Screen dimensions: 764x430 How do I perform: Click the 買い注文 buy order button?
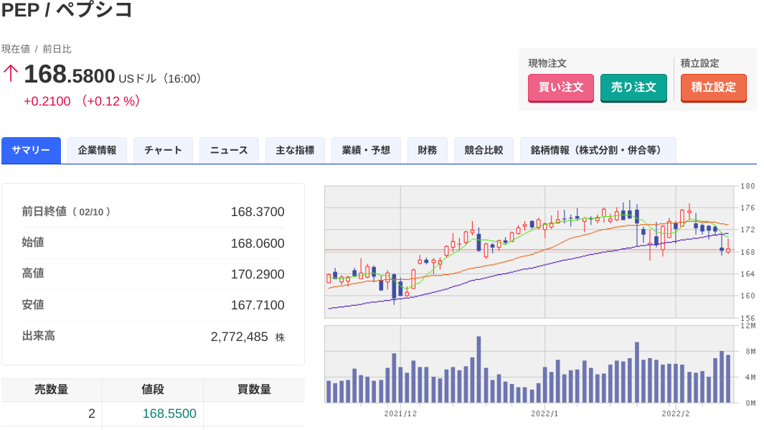click(560, 88)
